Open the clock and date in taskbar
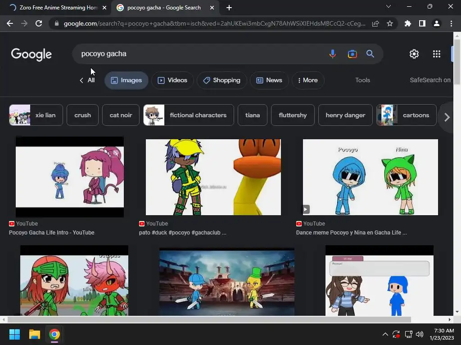The image size is (461, 345). (442, 334)
